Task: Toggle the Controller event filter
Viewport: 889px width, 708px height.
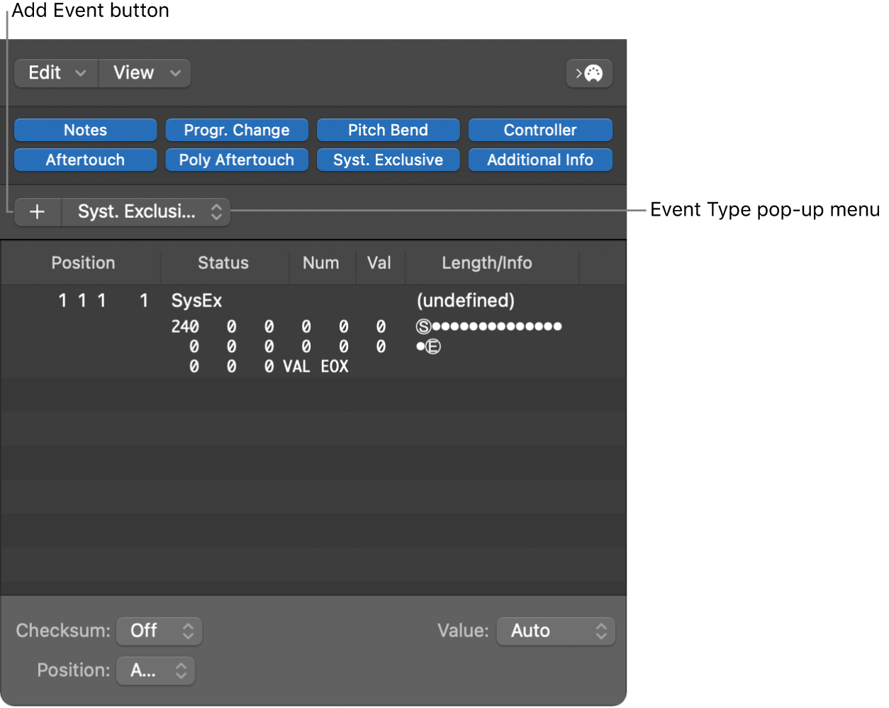Action: click(539, 130)
